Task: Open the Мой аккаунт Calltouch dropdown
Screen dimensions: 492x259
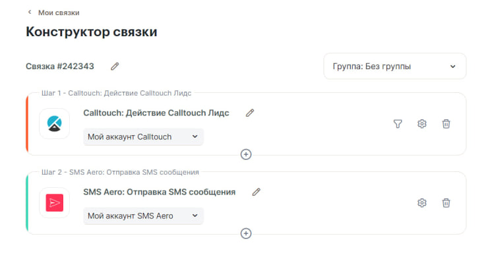Action: [143, 136]
